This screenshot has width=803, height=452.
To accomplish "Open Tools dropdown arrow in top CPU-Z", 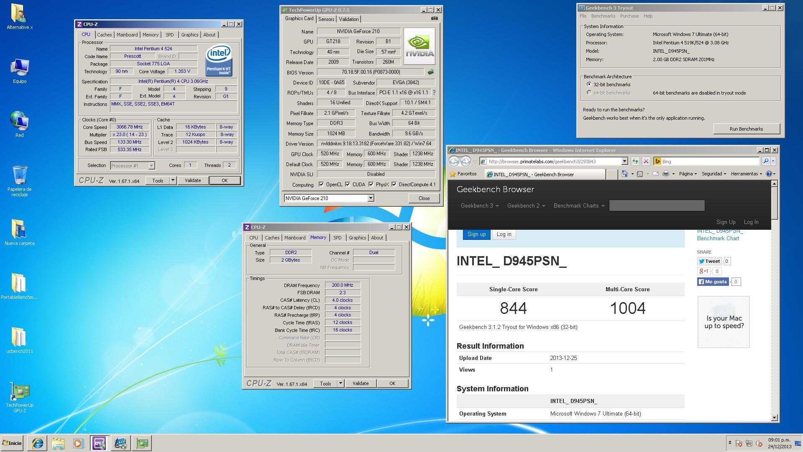I will [173, 180].
